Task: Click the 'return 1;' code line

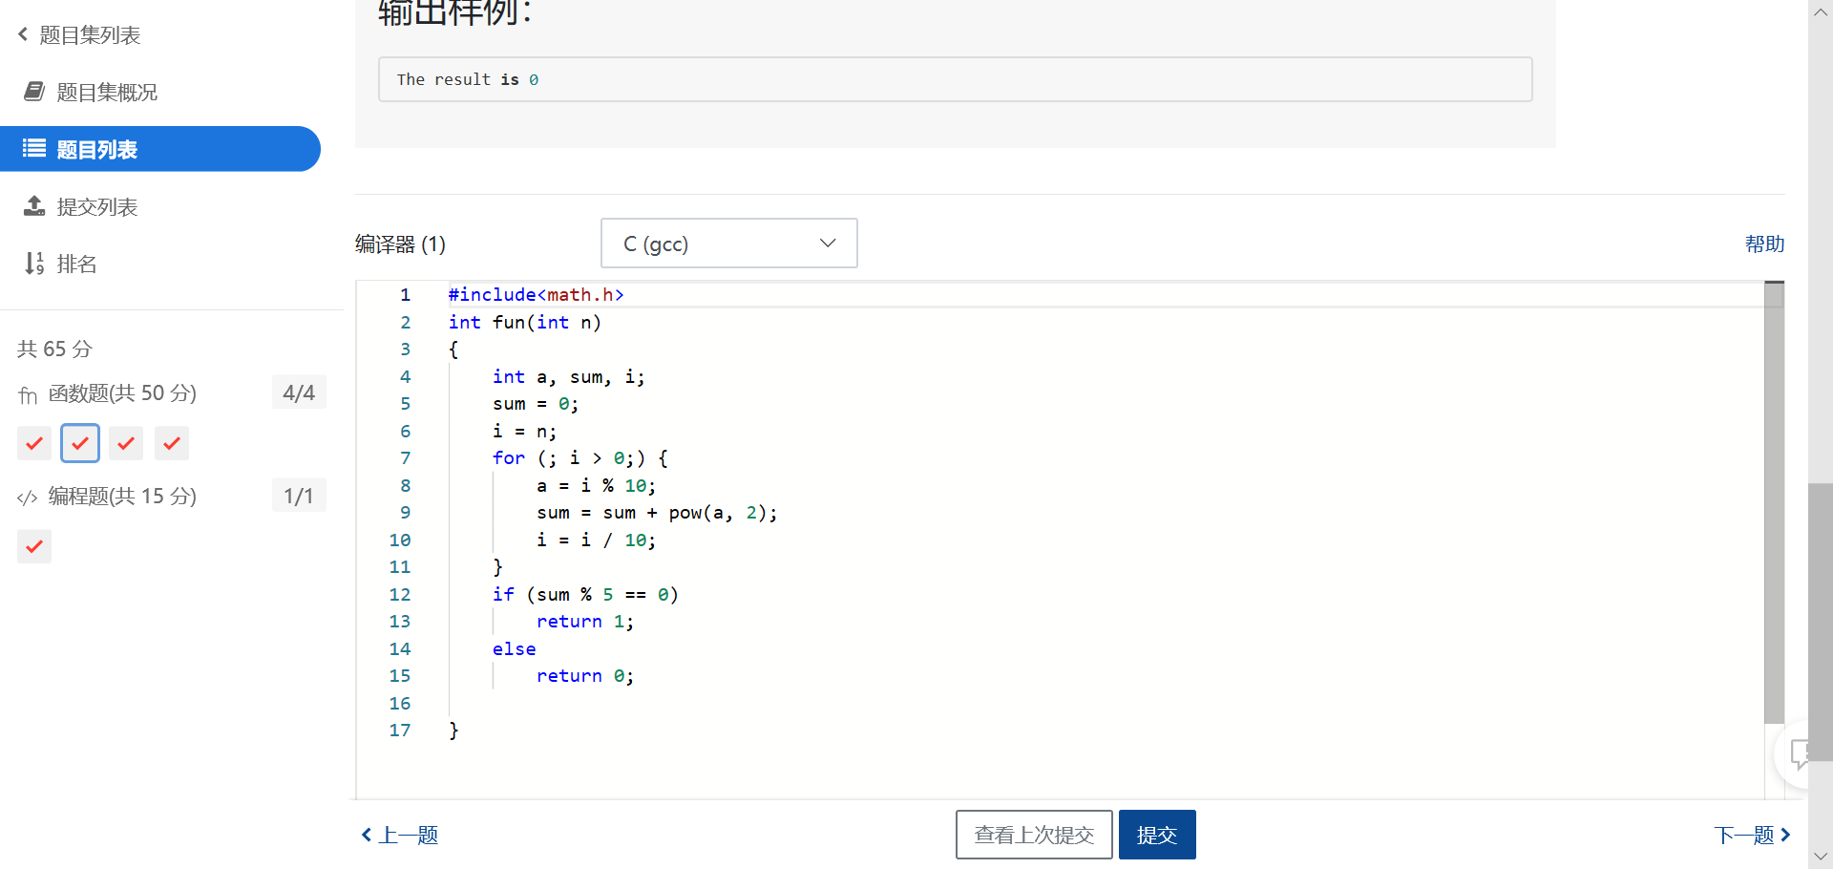Action: tap(584, 622)
